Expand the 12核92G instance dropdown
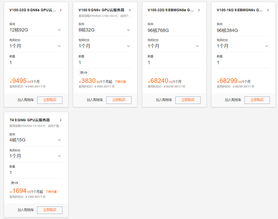This screenshot has height=219, width=278. (59, 30)
